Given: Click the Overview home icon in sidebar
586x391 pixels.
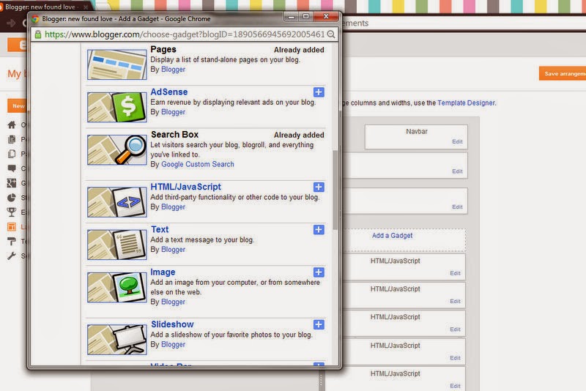Looking at the screenshot, I should [x=12, y=124].
